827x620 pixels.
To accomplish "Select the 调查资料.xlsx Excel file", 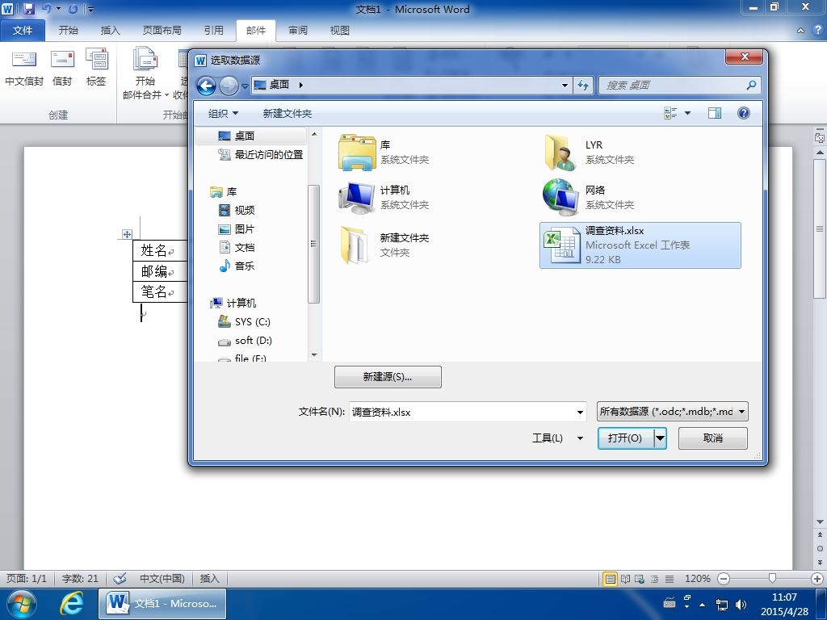I will (x=640, y=245).
